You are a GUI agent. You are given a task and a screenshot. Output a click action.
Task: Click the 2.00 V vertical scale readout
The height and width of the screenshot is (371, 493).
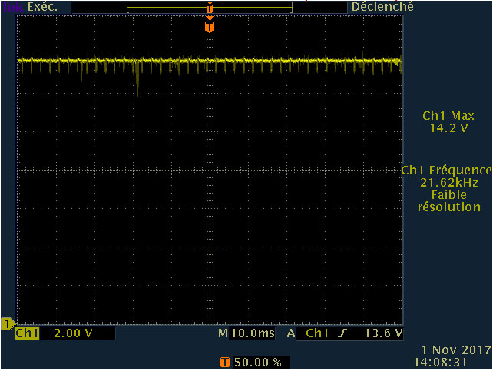pyautogui.click(x=73, y=333)
